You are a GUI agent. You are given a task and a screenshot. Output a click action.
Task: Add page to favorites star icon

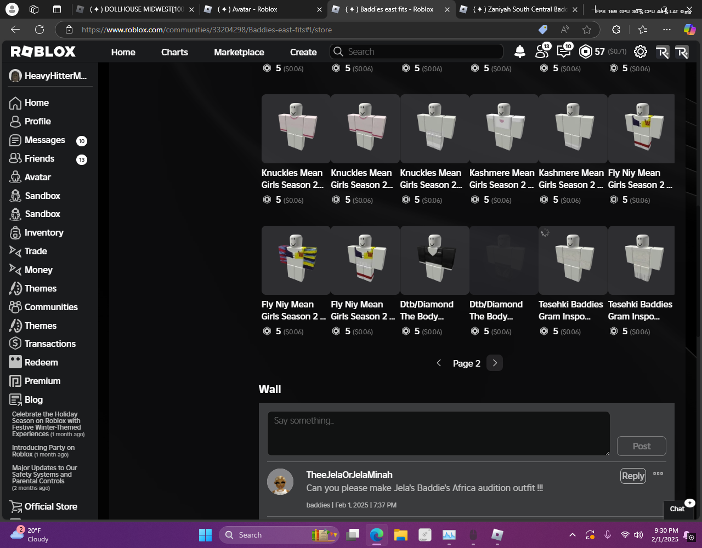tap(587, 30)
